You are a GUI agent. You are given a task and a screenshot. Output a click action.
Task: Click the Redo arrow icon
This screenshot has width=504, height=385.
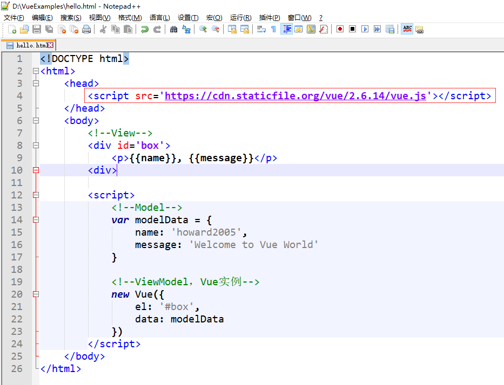pos(157,30)
